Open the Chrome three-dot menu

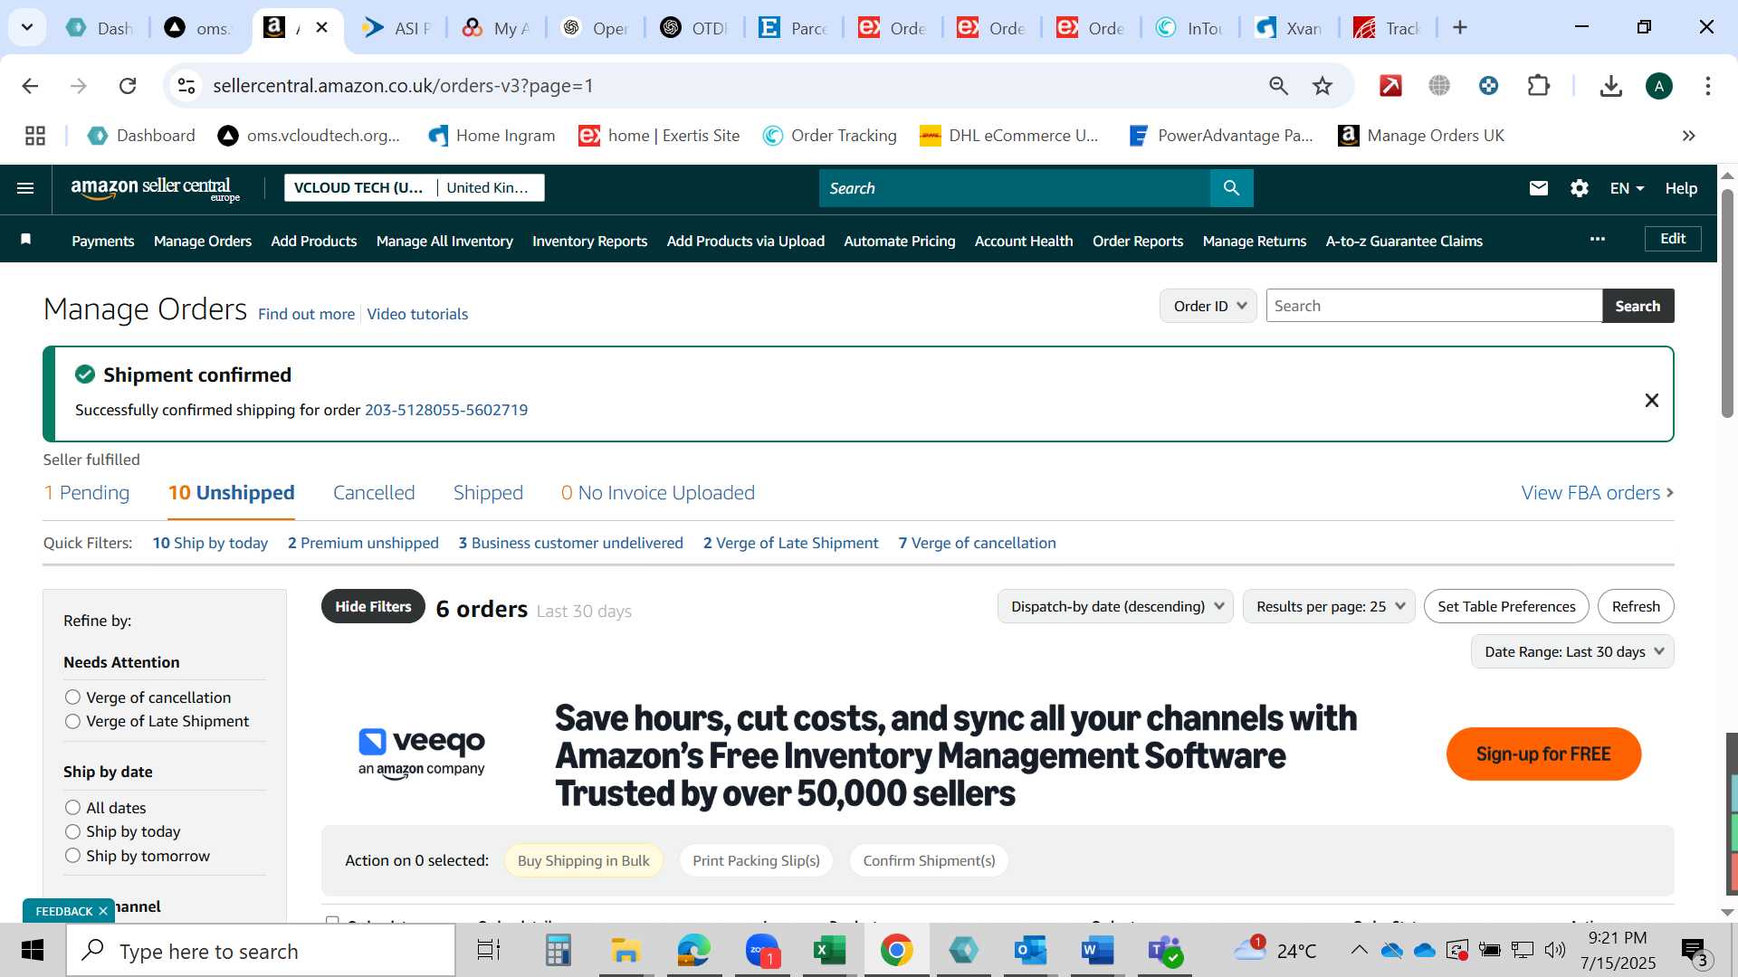(x=1708, y=86)
